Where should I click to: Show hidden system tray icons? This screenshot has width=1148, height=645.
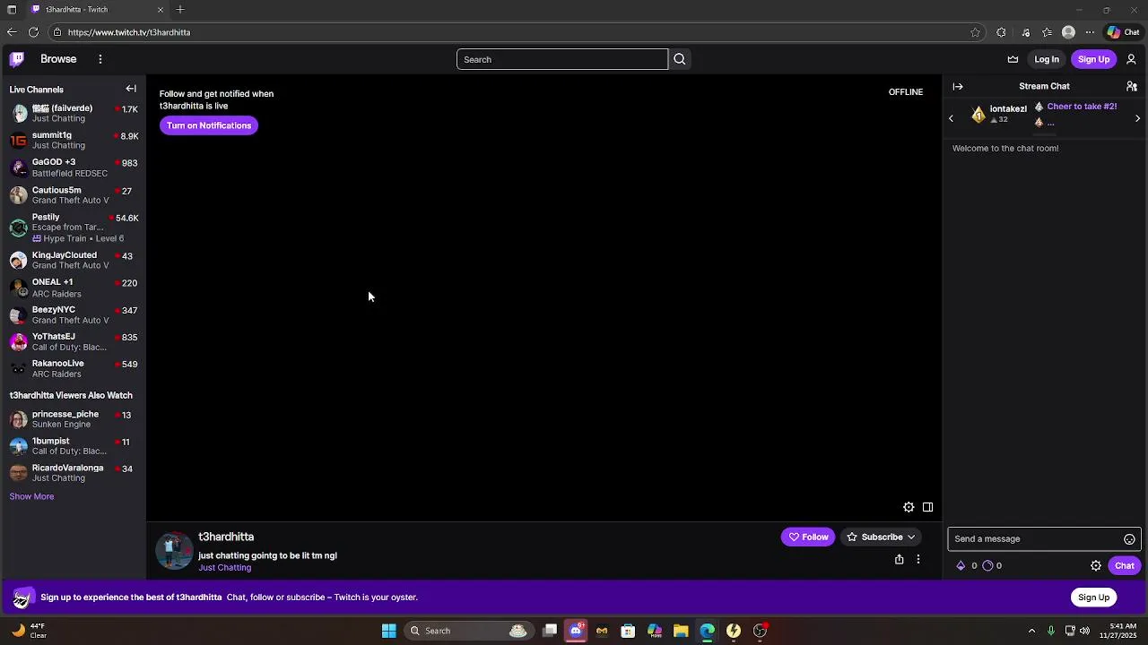pos(1031,631)
